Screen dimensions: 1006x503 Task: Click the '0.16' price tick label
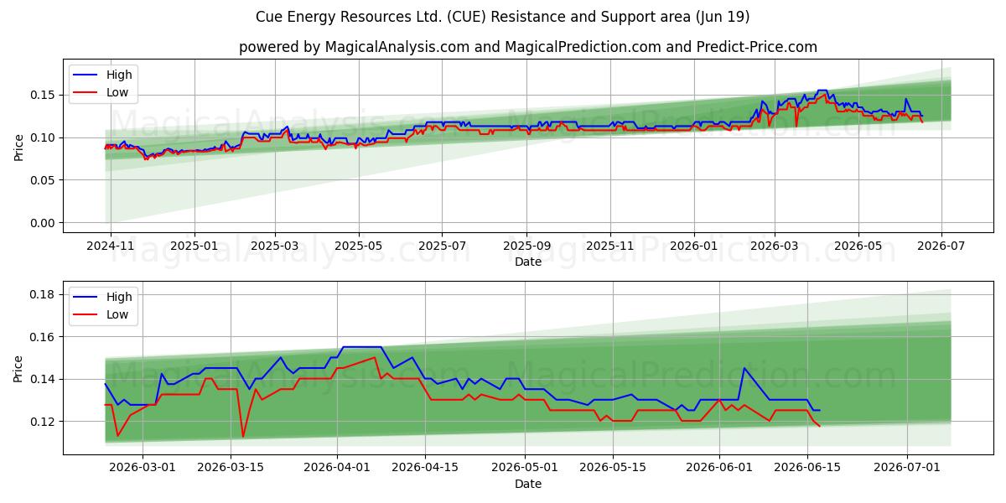pyautogui.click(x=44, y=337)
